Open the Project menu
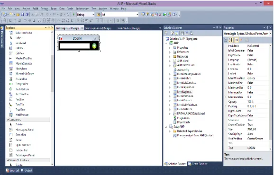Screen dimensions: 274x175 (26, 9)
